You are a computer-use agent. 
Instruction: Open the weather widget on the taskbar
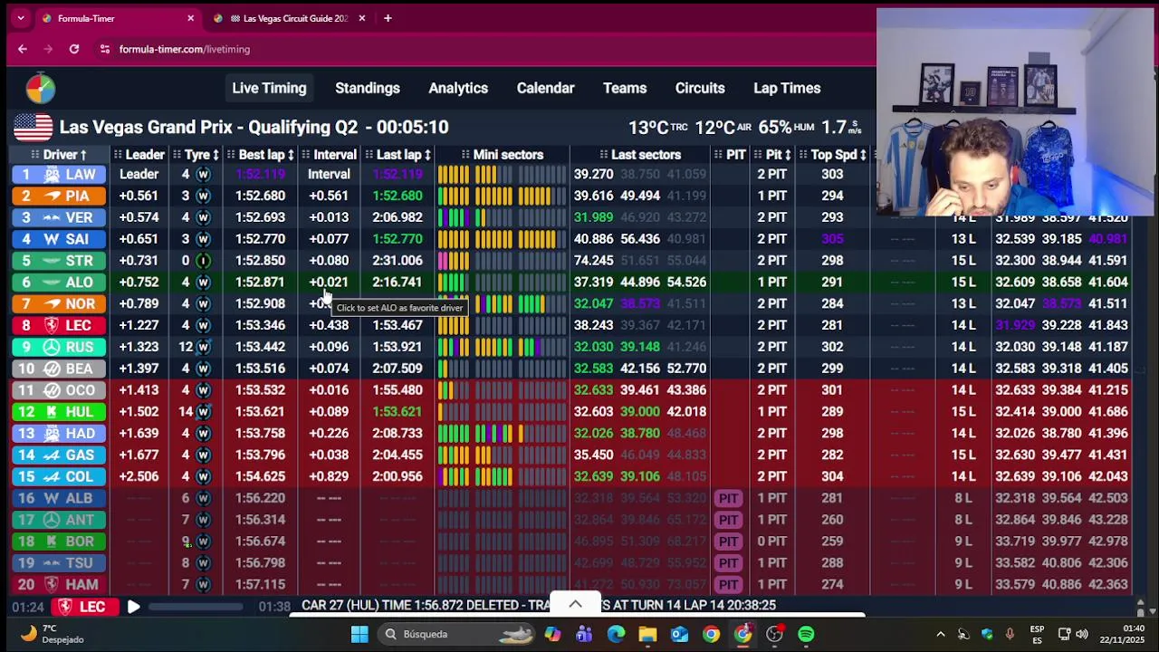click(x=54, y=634)
